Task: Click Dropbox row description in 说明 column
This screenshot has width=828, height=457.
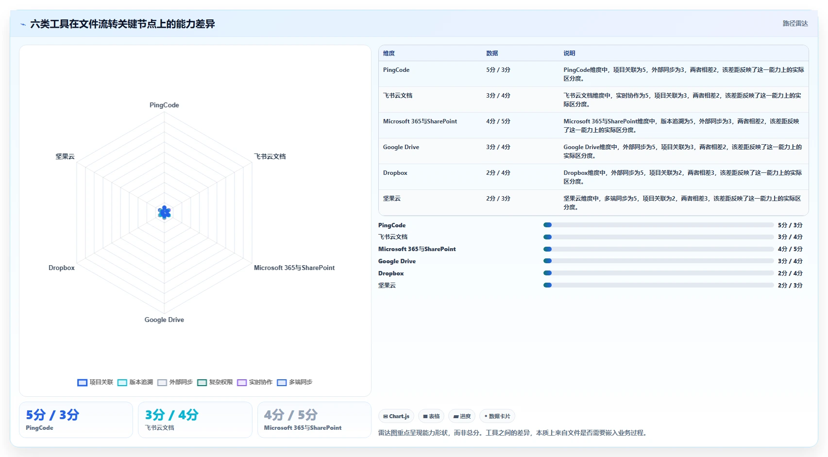Action: tap(683, 177)
